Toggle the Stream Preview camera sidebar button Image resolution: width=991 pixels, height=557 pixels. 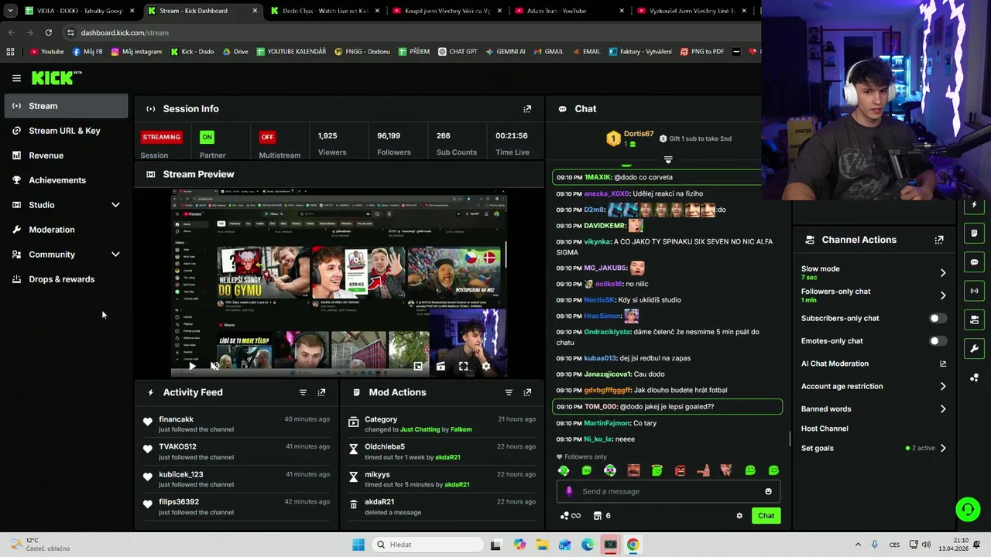(974, 320)
